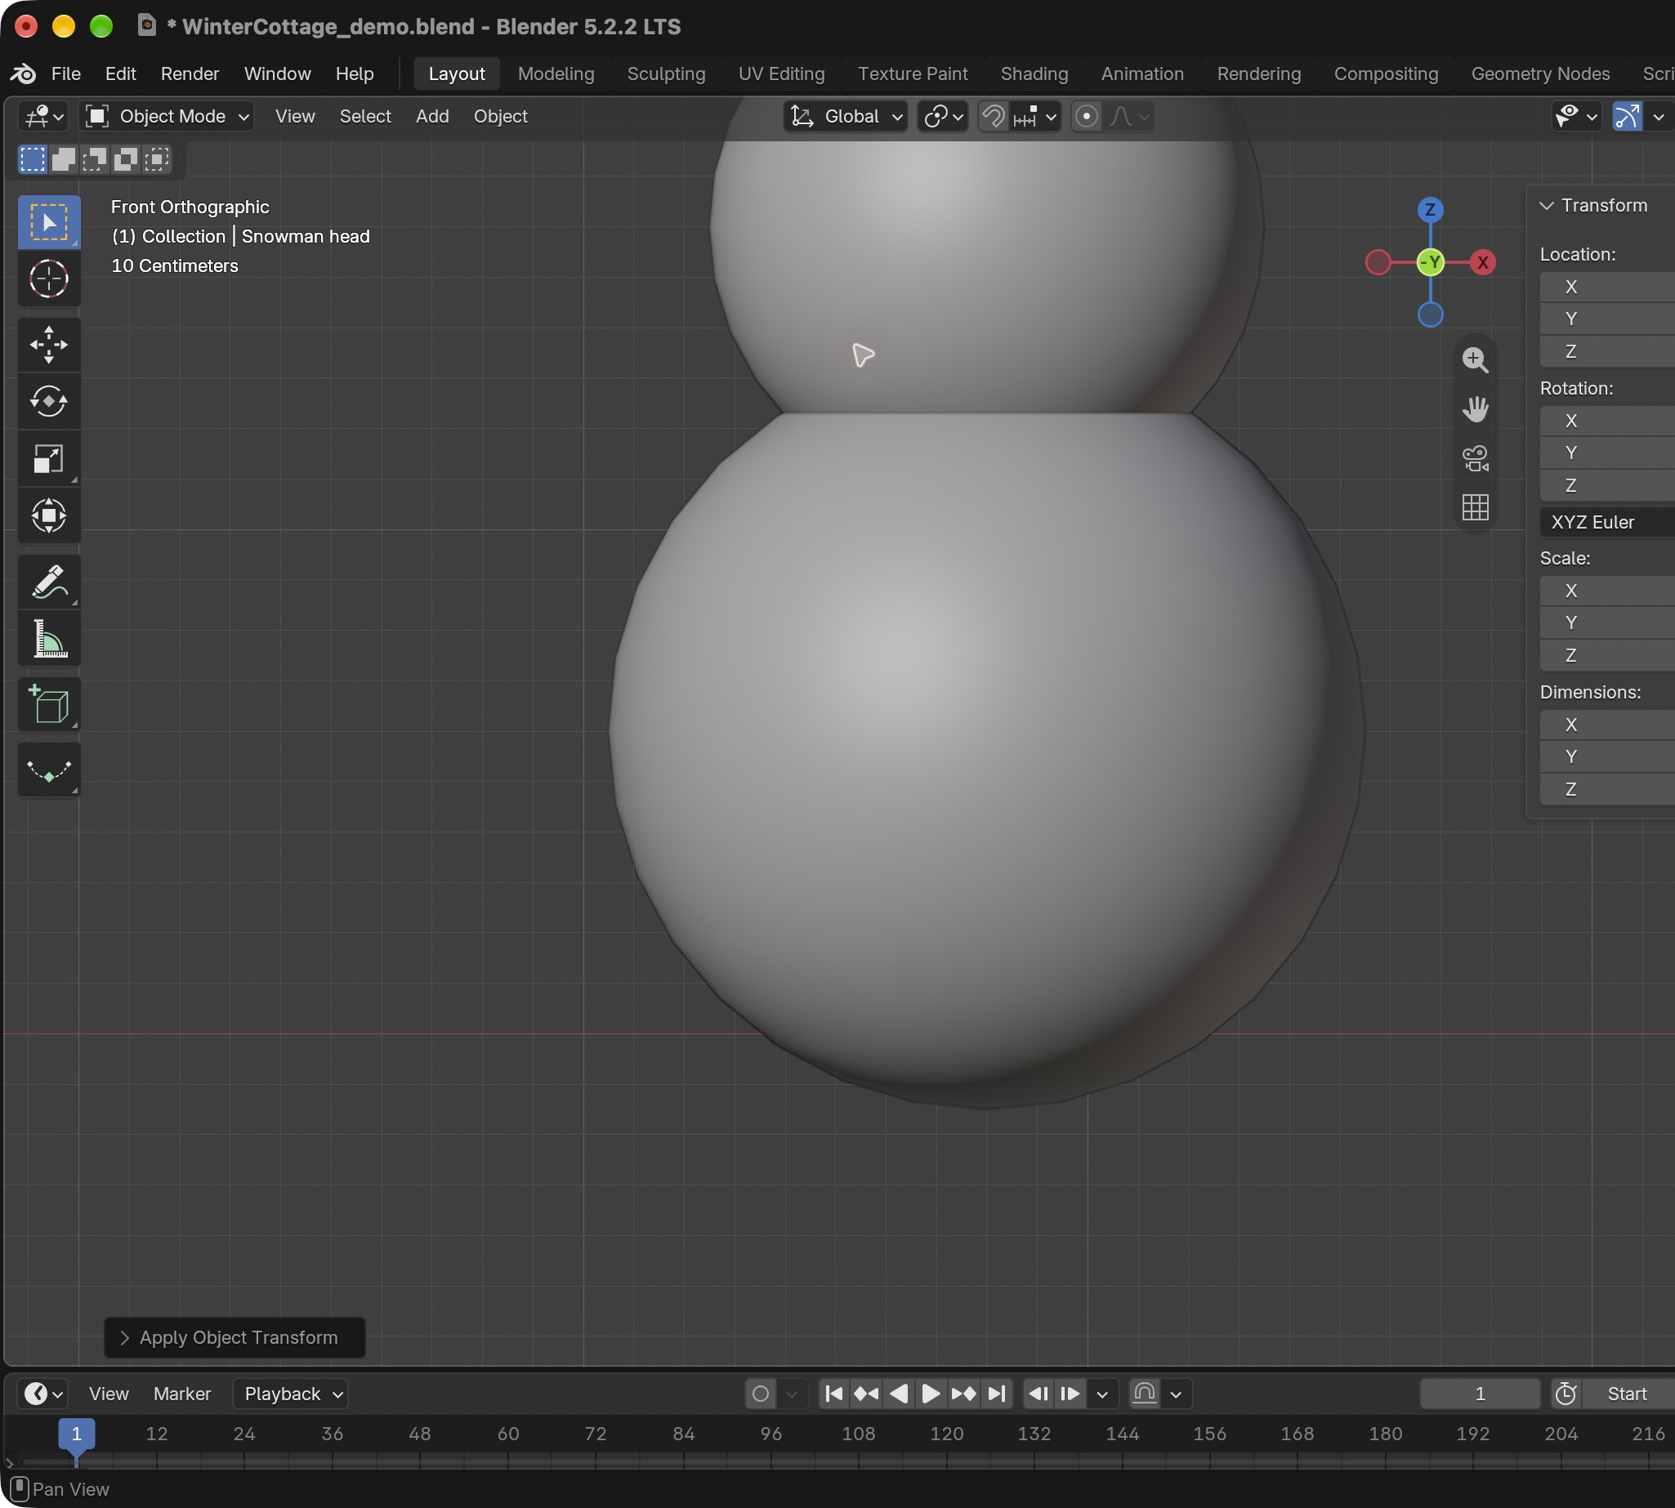Image resolution: width=1675 pixels, height=1508 pixels.
Task: Set selection mode to invert
Action: tap(125, 158)
